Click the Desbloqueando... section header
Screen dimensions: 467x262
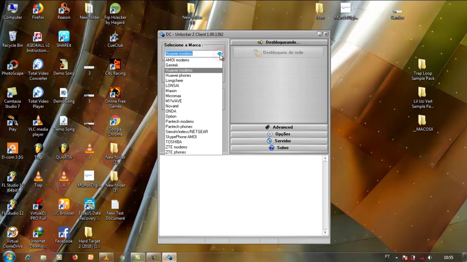[x=279, y=42]
